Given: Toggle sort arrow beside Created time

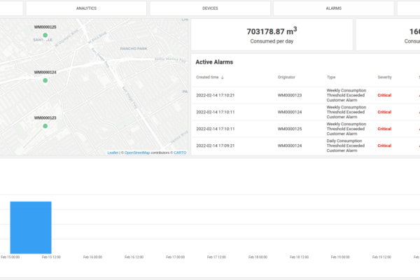Looking at the screenshot, I should click(223, 77).
